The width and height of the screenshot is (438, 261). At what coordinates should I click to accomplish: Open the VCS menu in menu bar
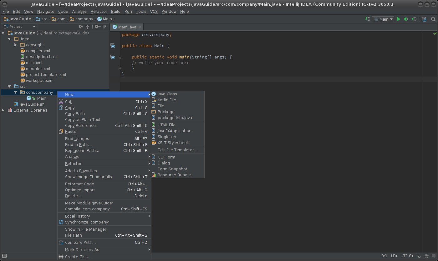[154, 11]
